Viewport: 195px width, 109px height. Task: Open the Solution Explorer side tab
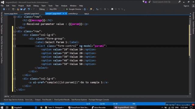[x=193, y=28]
